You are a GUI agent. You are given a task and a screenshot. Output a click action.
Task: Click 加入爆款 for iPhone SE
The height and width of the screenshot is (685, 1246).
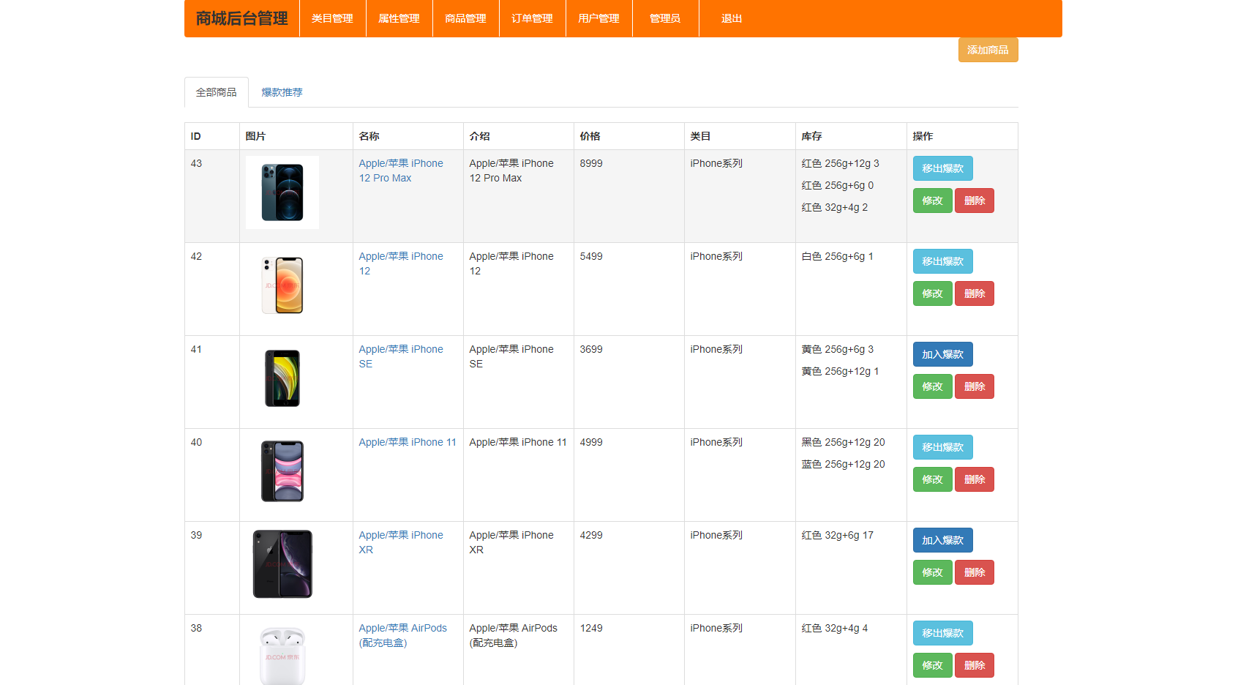click(942, 354)
